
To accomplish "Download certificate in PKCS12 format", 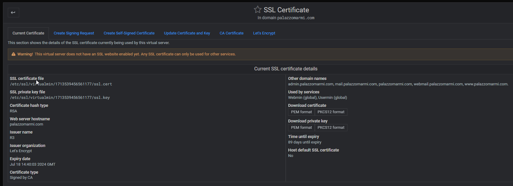I will [331, 112].
